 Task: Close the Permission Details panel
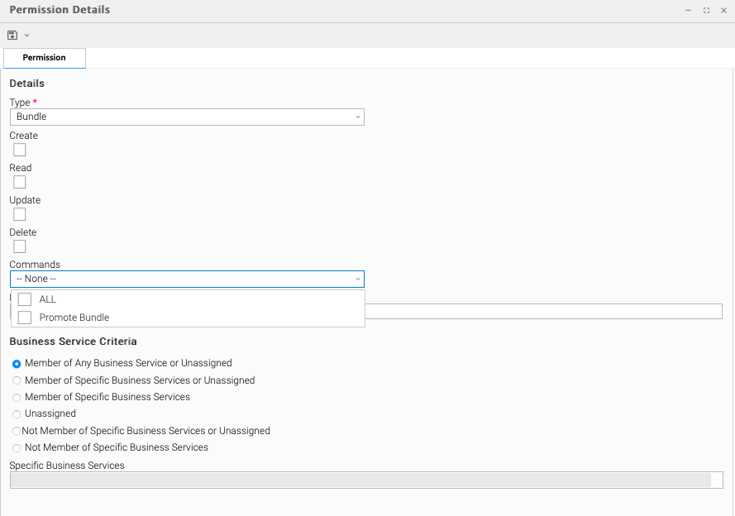click(723, 10)
